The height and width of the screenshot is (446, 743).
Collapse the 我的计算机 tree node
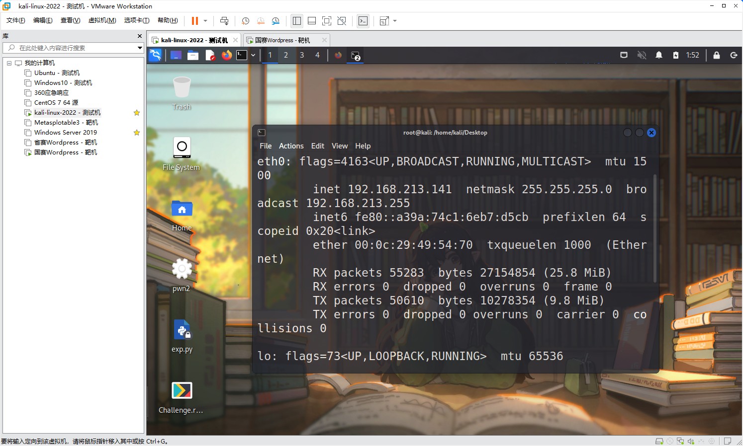pos(9,63)
